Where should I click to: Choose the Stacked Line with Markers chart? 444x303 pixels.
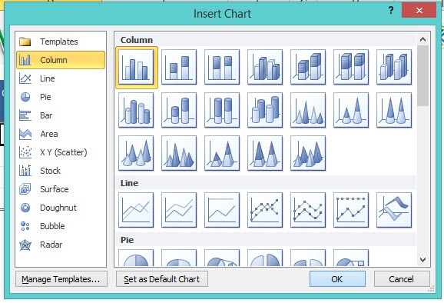pyautogui.click(x=308, y=210)
